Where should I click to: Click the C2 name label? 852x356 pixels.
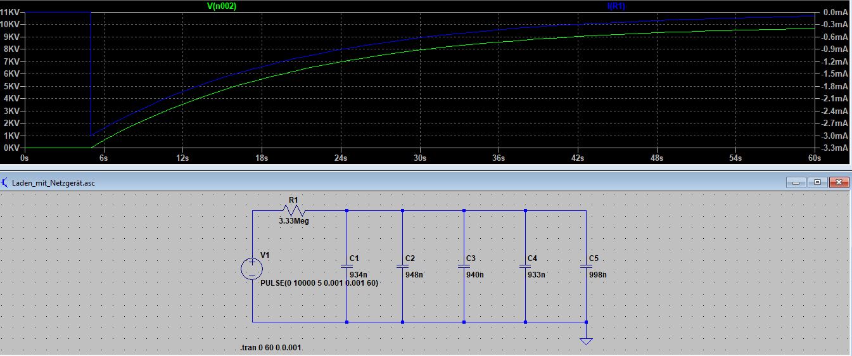click(x=410, y=258)
